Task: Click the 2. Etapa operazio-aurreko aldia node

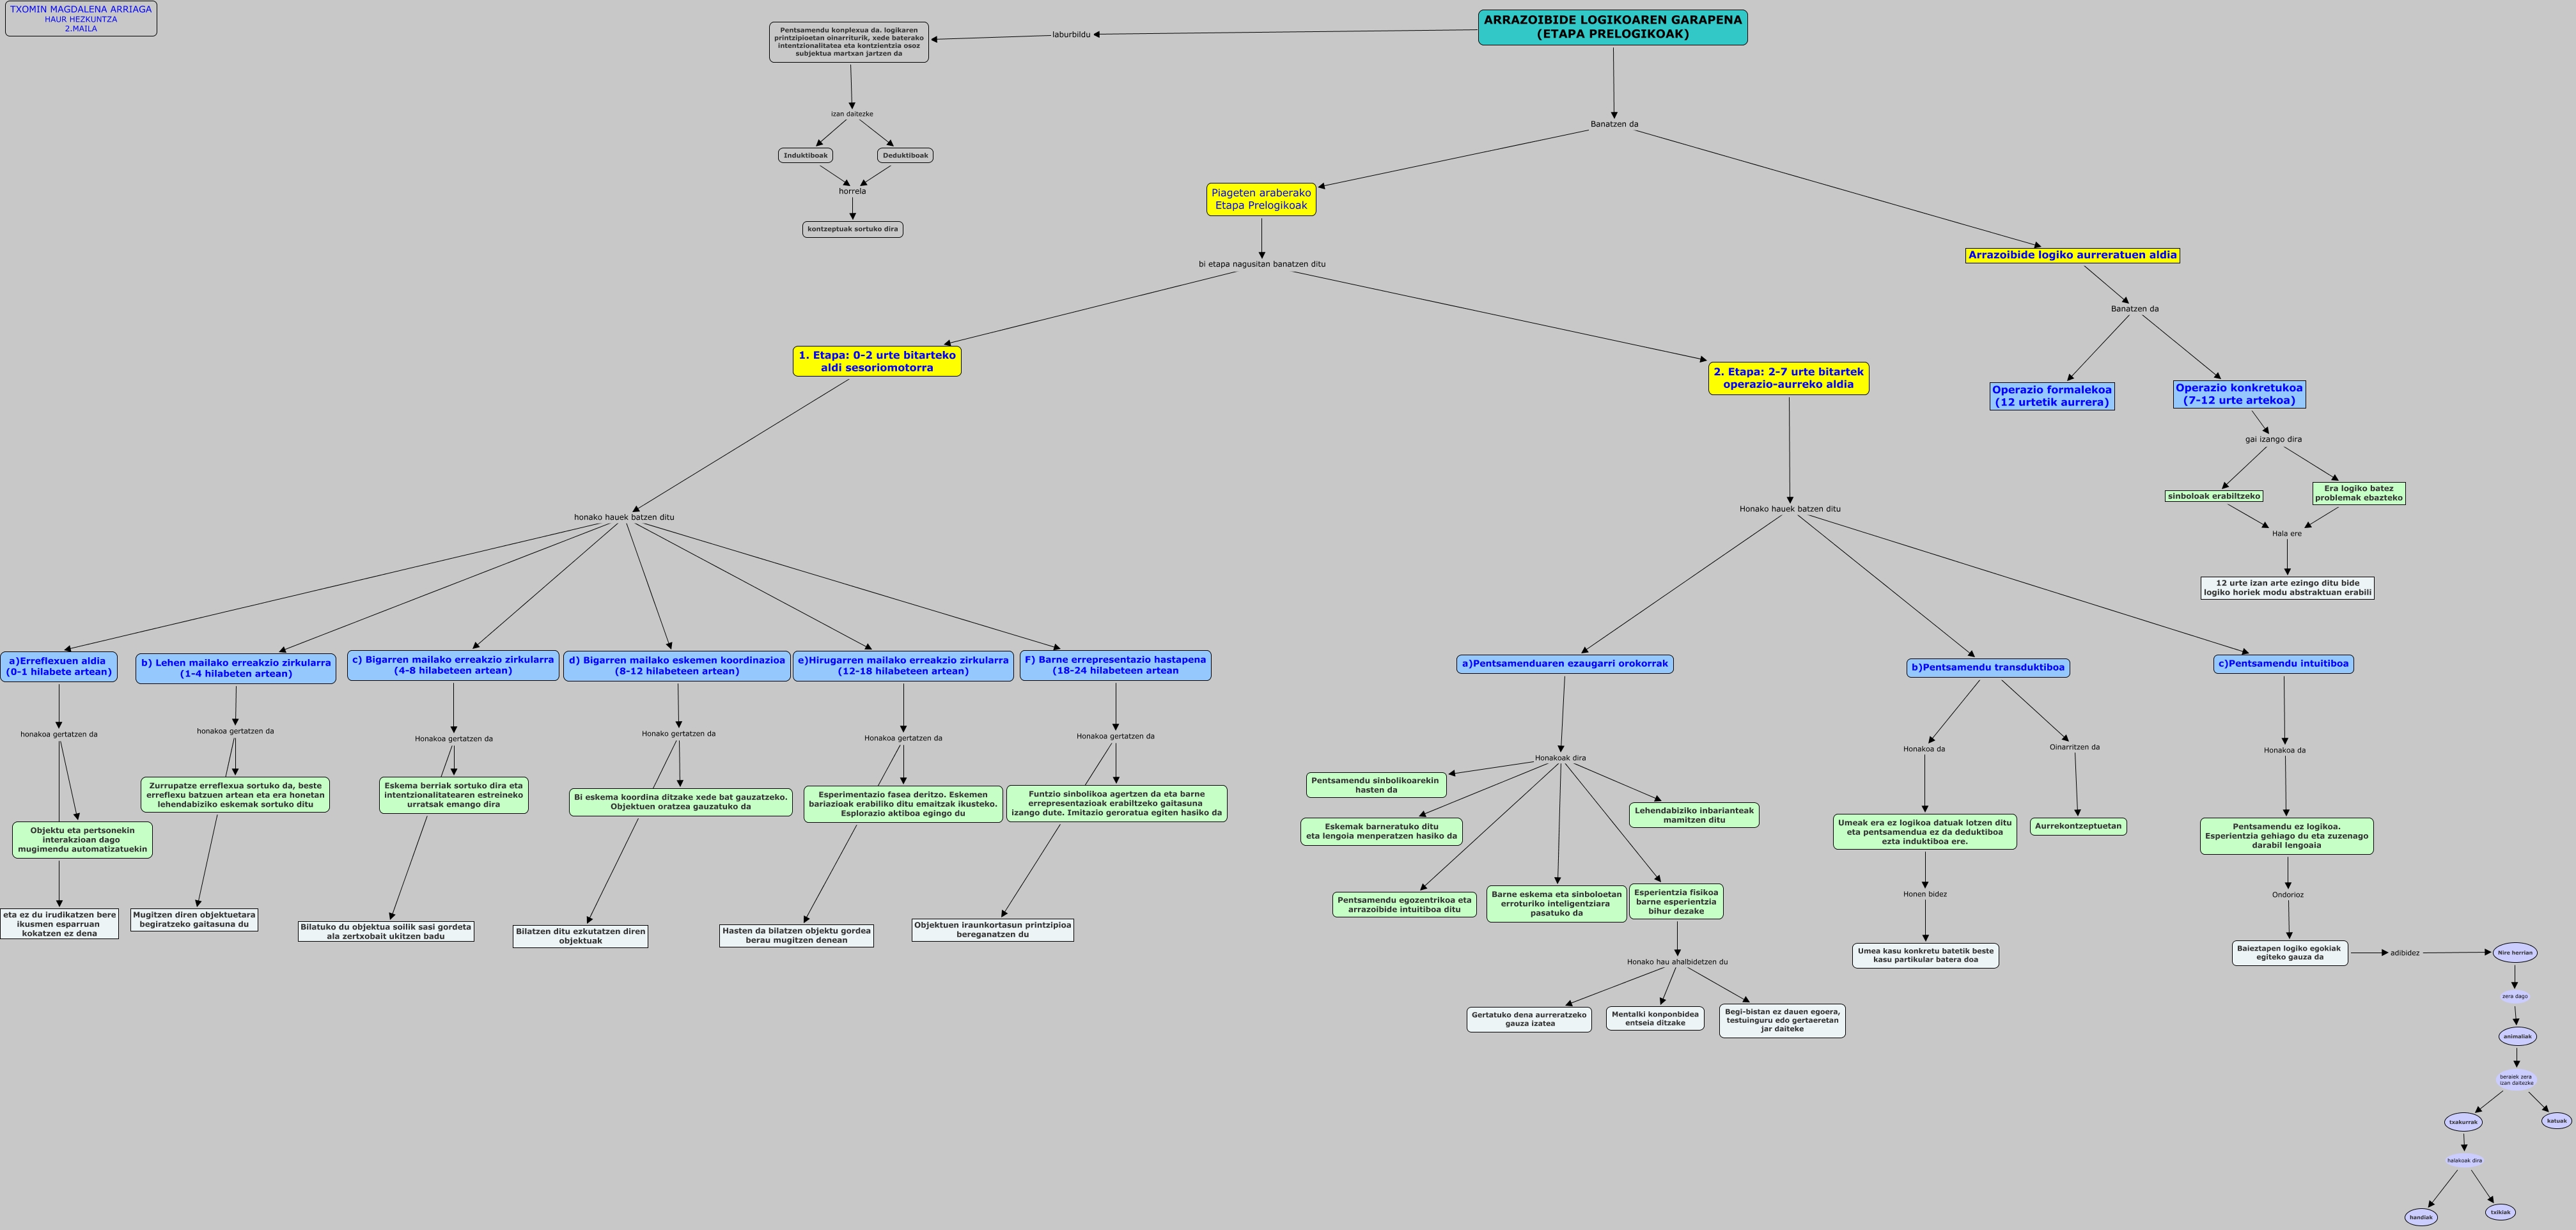Action: pos(1788,378)
